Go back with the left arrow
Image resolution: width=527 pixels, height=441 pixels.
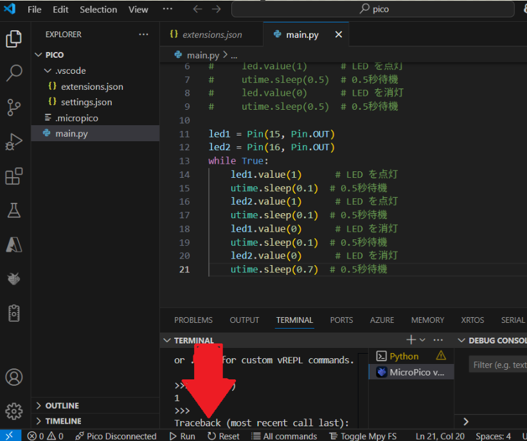point(197,9)
